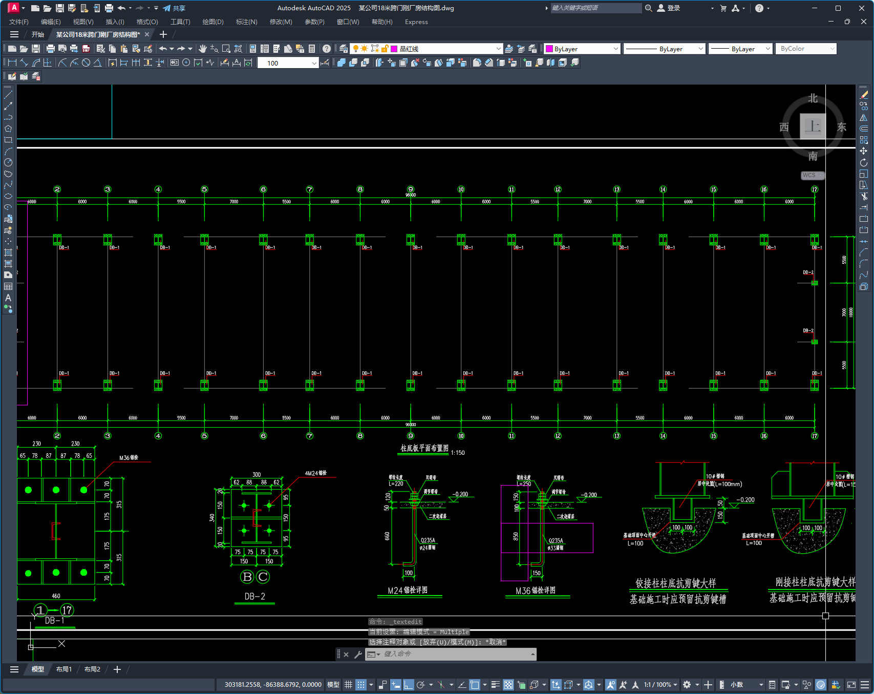Click the 共享 share button

[174, 8]
